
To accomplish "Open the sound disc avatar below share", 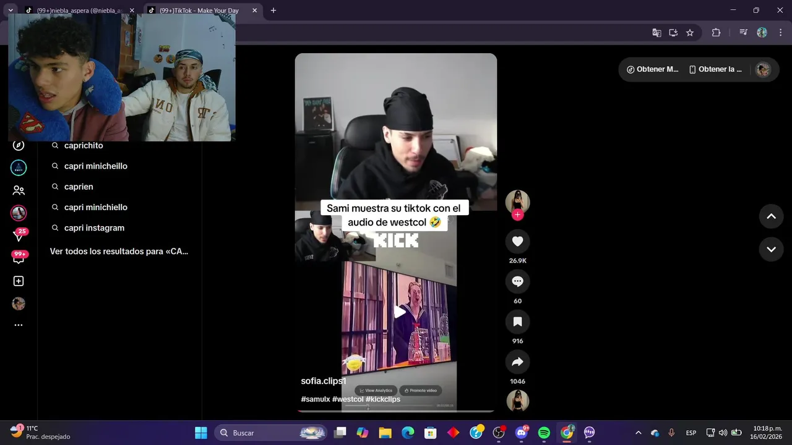I will coord(518,400).
